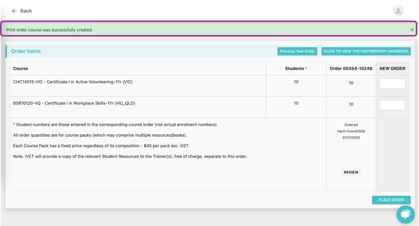Viewport: 419px width, 226px height.
Task: Click the Previous Year Order button
Action: point(297,51)
